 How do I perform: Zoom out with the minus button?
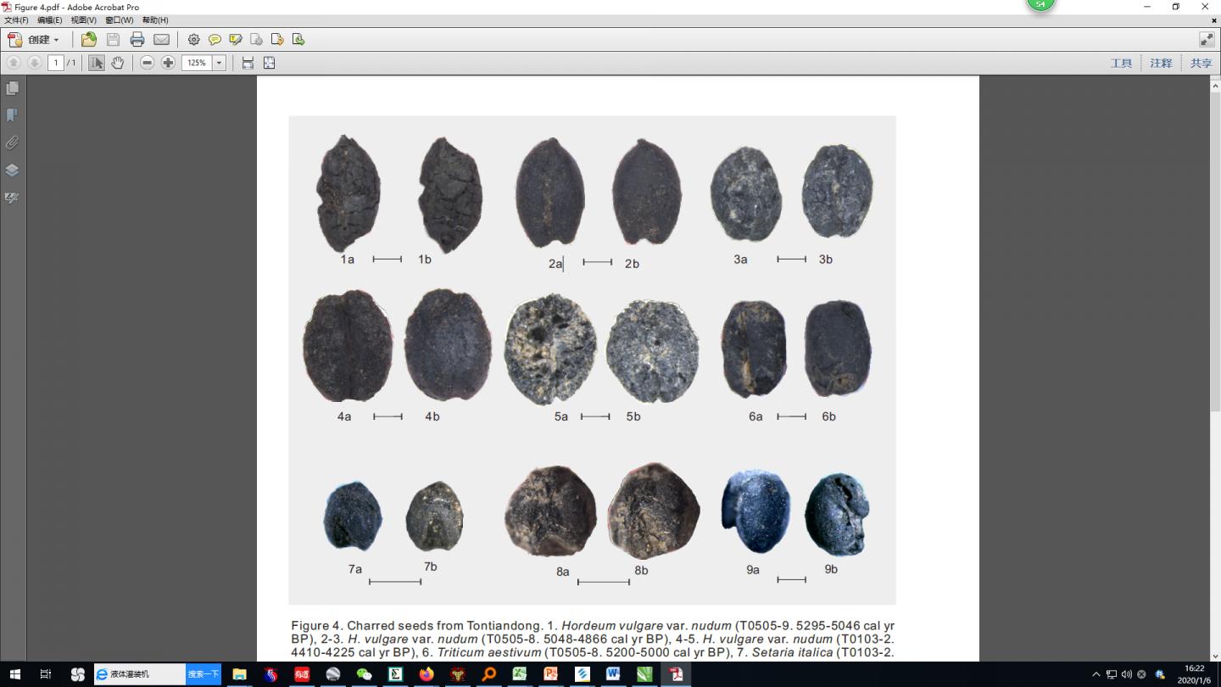pyautogui.click(x=147, y=63)
